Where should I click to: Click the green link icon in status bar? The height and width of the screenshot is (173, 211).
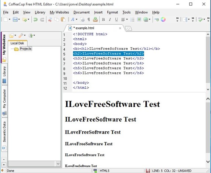tap(95, 171)
